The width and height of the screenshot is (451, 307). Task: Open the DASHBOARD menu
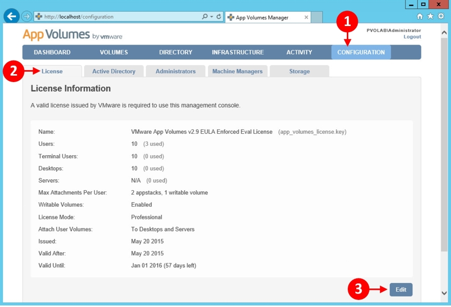pos(52,52)
